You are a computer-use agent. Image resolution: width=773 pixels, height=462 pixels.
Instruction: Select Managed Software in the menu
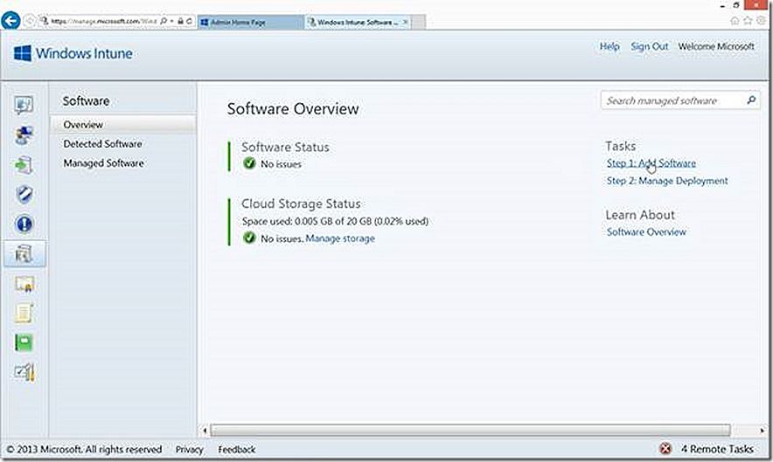103,163
